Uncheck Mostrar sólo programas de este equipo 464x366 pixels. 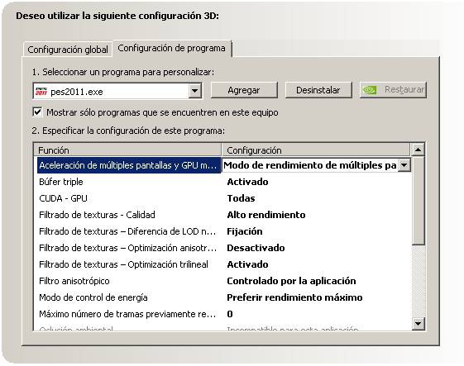coord(37,112)
